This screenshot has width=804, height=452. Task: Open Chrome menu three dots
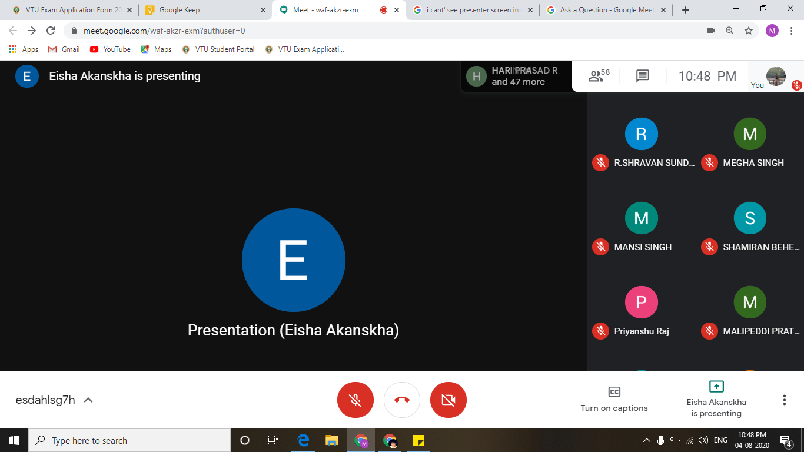(790, 31)
